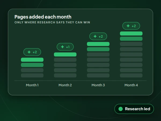Click the top bright green bar in Month 4
161x121 pixels.
(x=131, y=34)
